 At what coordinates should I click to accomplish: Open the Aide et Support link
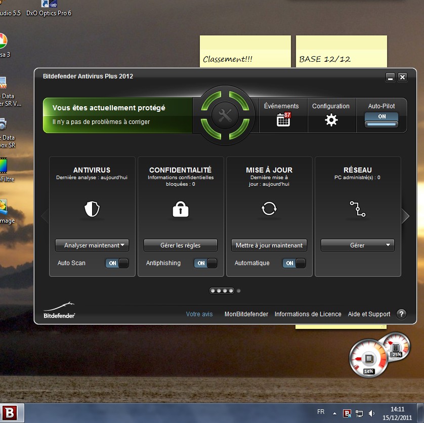click(369, 314)
